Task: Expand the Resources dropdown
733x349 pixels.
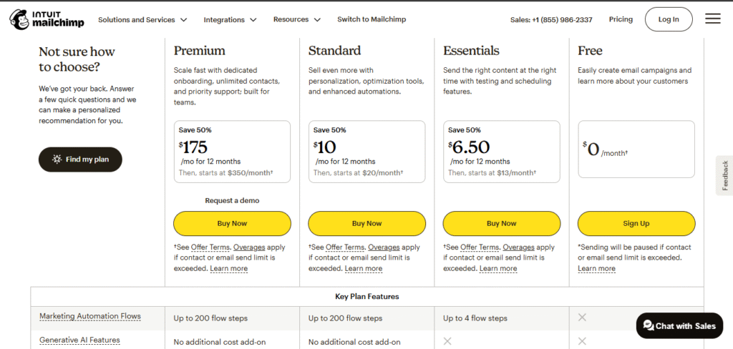Action: click(x=296, y=19)
